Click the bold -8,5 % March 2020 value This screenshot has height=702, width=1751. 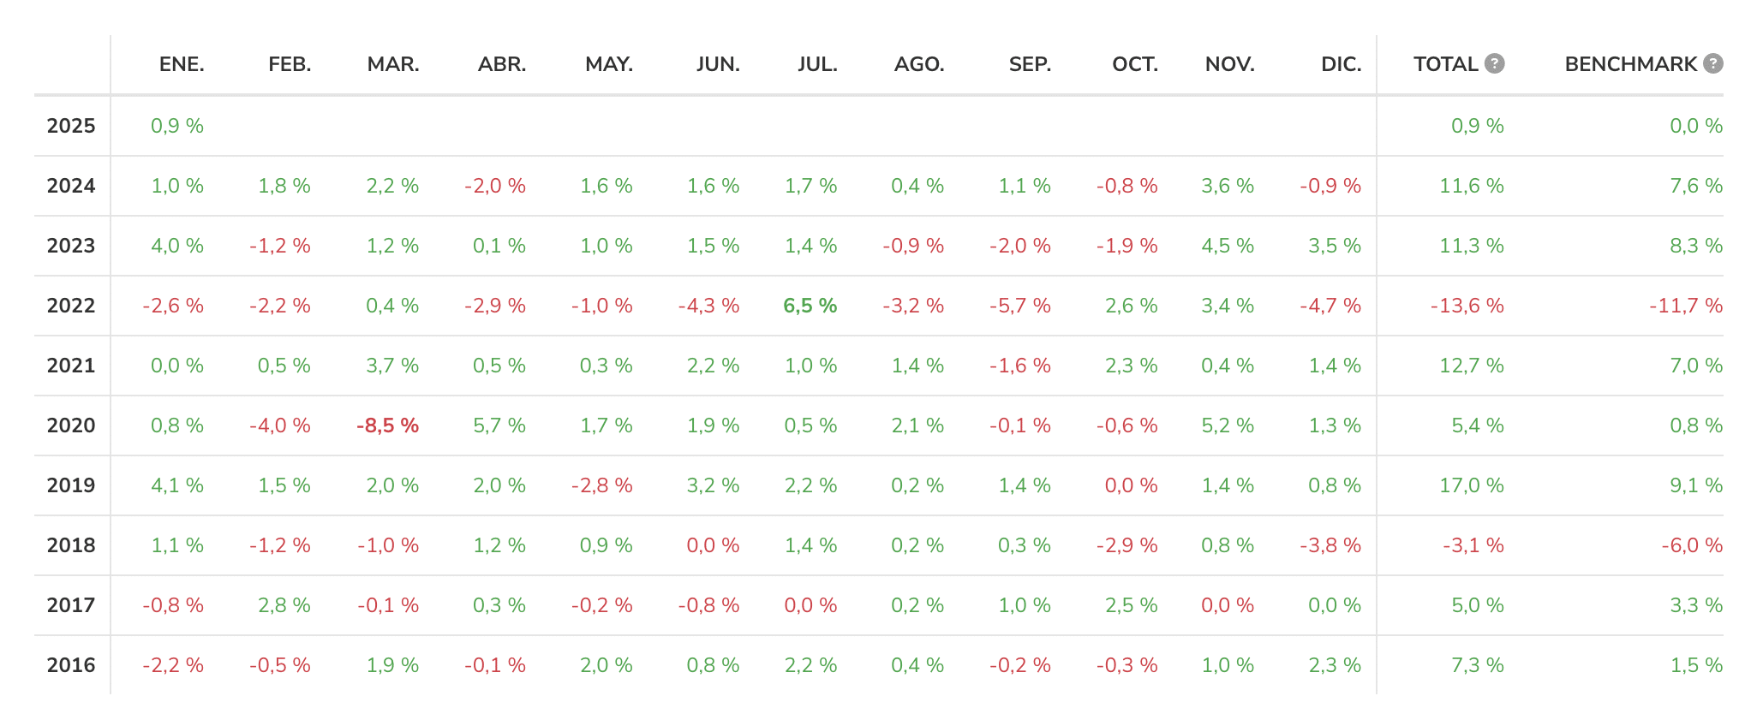387,425
